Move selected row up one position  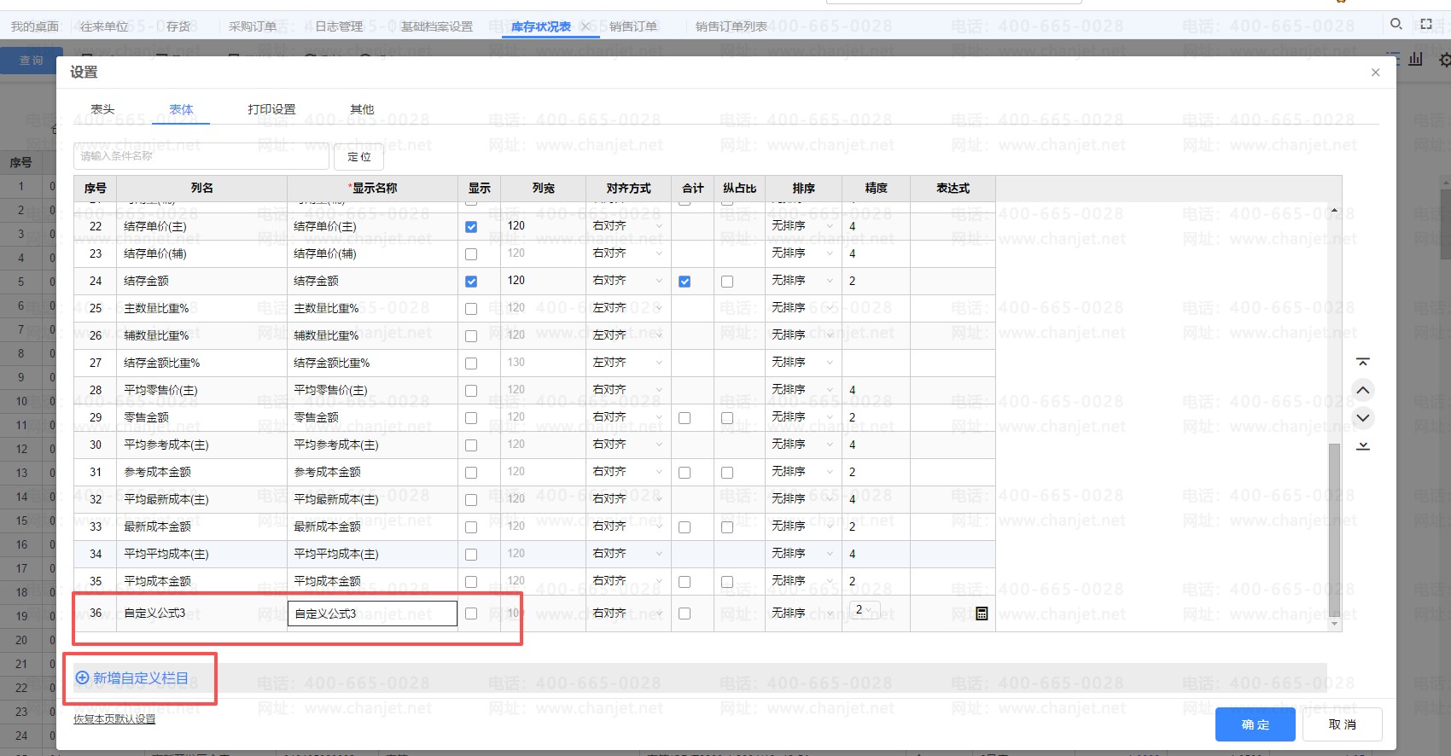coord(1363,390)
